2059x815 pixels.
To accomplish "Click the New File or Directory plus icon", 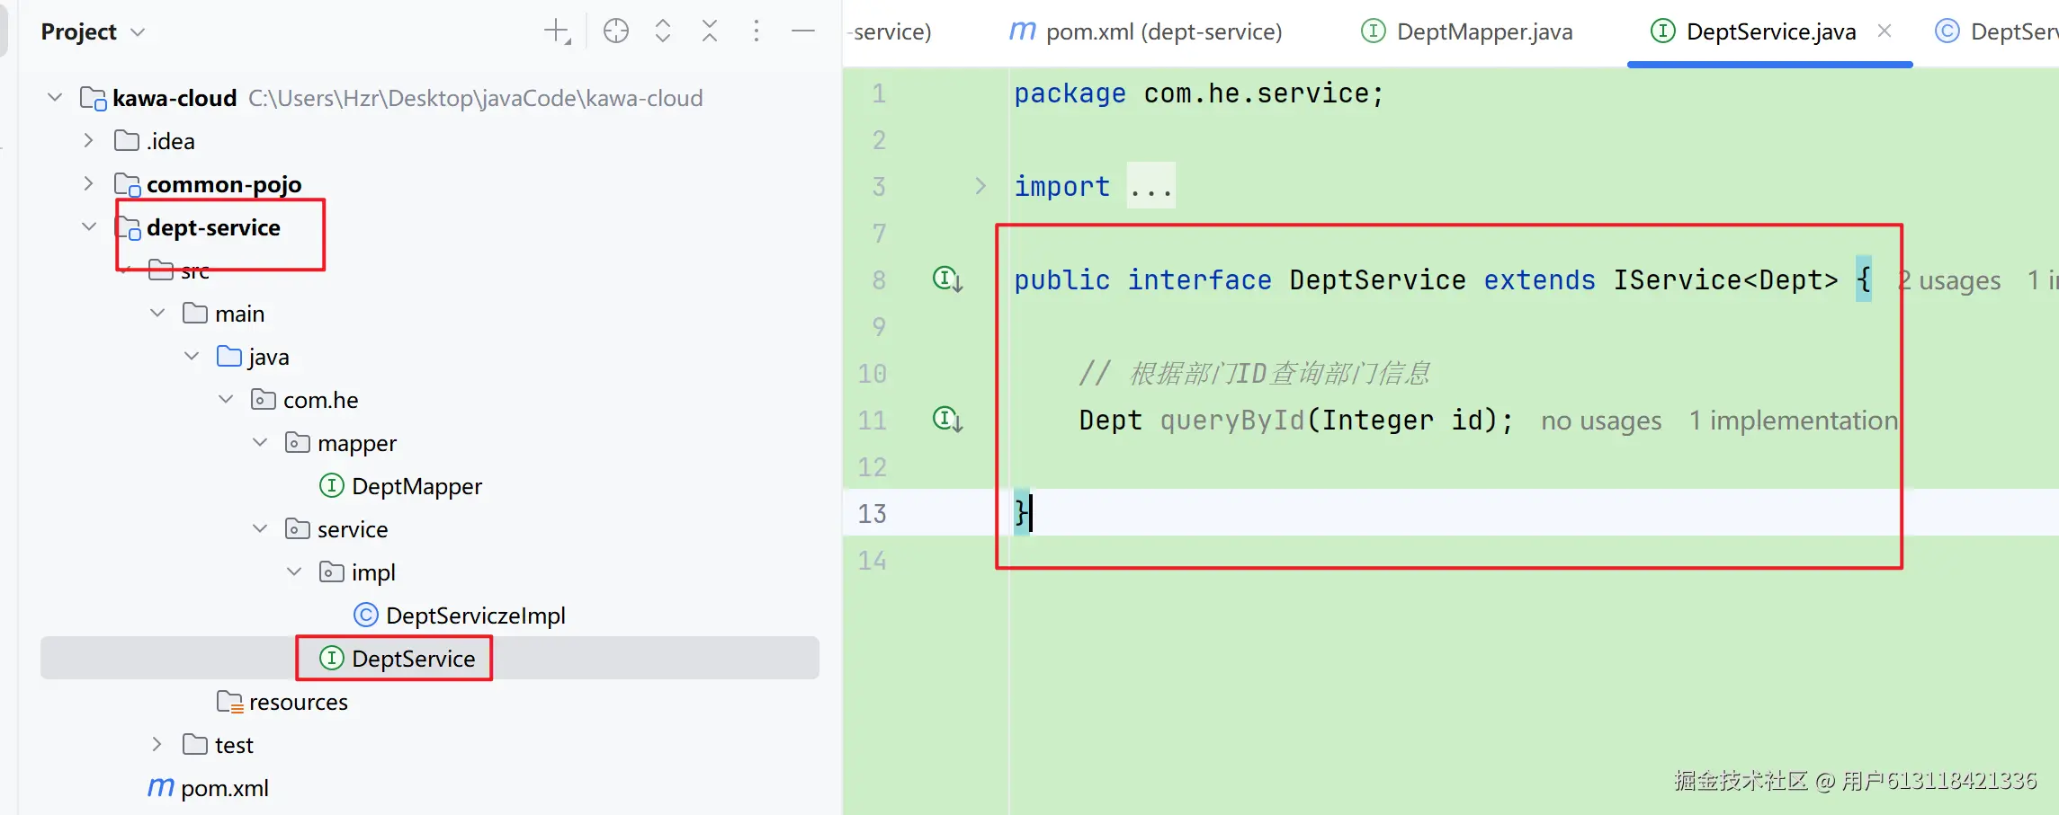I will point(558,31).
